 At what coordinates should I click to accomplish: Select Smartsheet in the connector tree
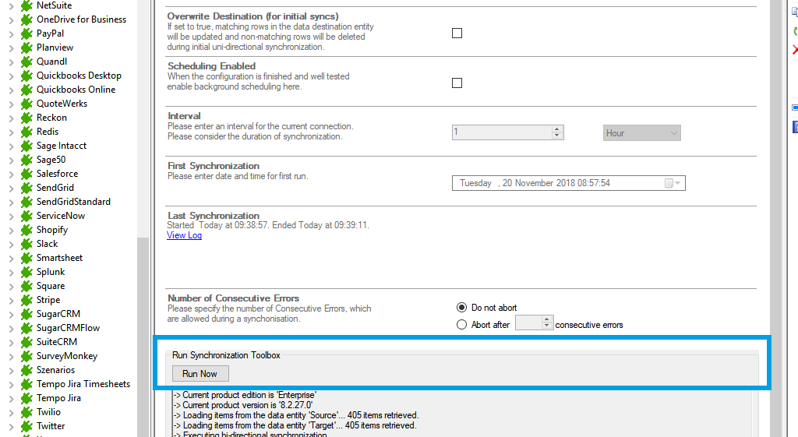(59, 258)
